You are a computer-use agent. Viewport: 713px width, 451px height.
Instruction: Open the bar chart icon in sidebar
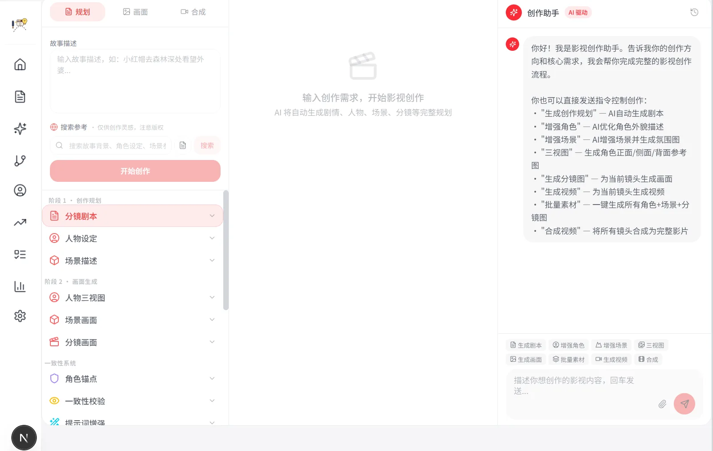20,286
